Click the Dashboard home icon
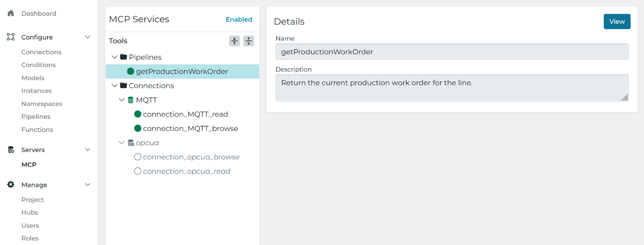This screenshot has width=644, height=245. (11, 13)
